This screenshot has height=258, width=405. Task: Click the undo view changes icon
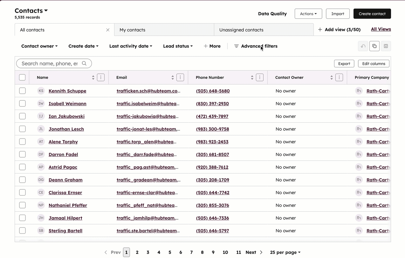click(363, 46)
